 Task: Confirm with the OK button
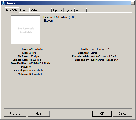pyautogui.click(x=102, y=114)
